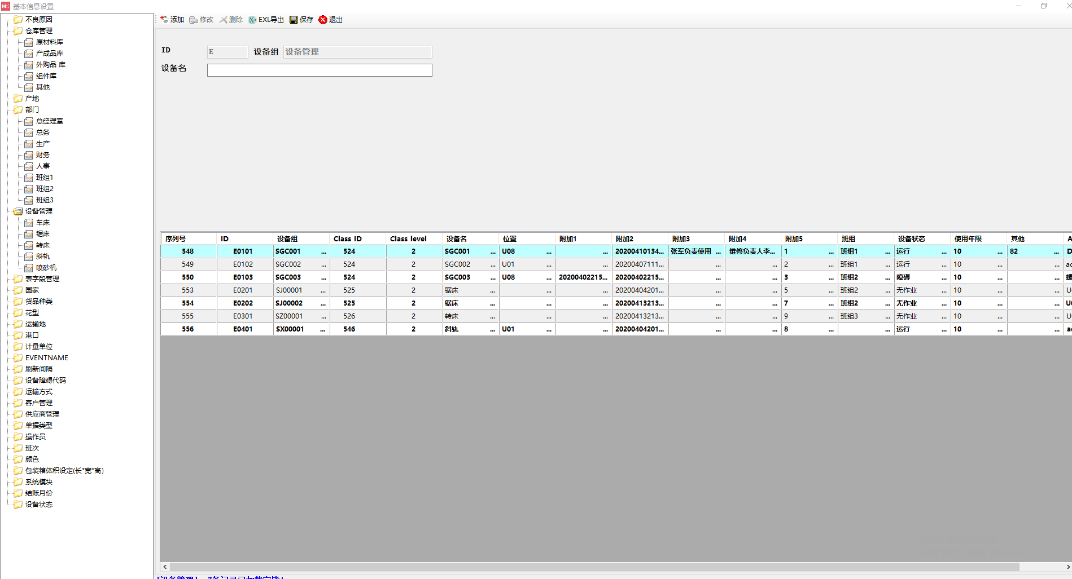Click the 使用年限 column header
Image resolution: width=1072 pixels, height=579 pixels.
(979, 239)
